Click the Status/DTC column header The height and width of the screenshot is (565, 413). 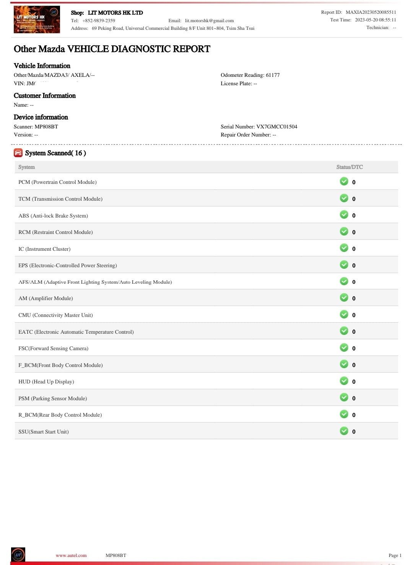(350, 167)
